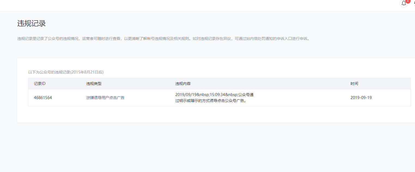
Task: Click the 时间 column header
Action: (x=354, y=84)
